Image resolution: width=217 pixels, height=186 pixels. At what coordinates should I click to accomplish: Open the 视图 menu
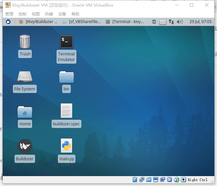pyautogui.click(x=36, y=14)
